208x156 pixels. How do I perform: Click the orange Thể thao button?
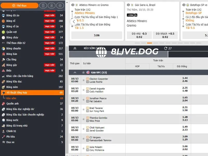[x=19, y=5]
